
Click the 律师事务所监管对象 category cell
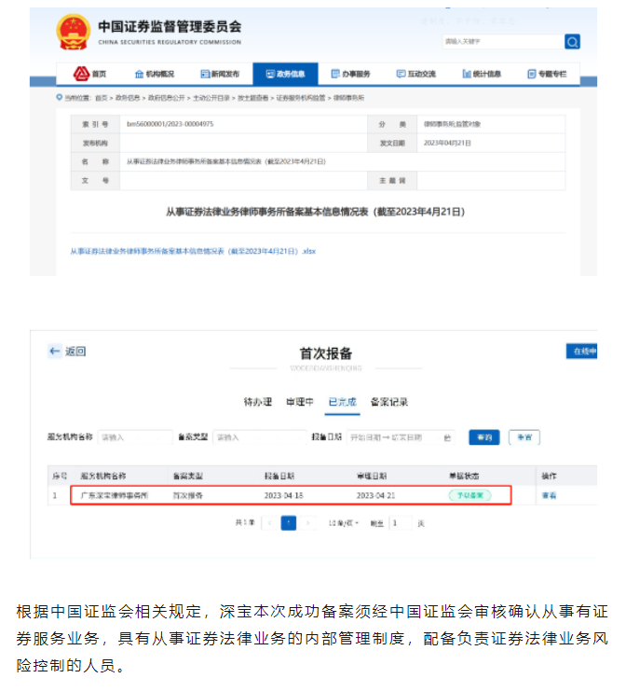coord(453,124)
